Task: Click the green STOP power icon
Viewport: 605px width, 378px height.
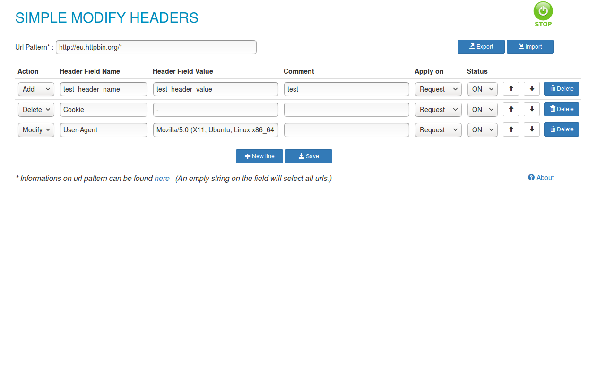Action: (543, 14)
